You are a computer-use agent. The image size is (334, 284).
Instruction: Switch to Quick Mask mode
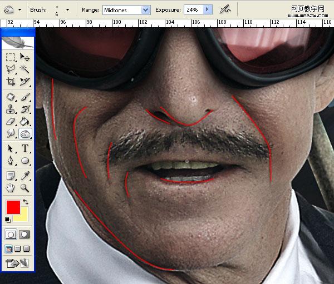(24, 234)
